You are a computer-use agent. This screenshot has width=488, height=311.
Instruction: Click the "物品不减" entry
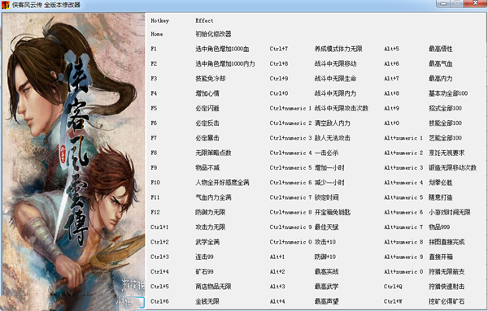point(207,168)
